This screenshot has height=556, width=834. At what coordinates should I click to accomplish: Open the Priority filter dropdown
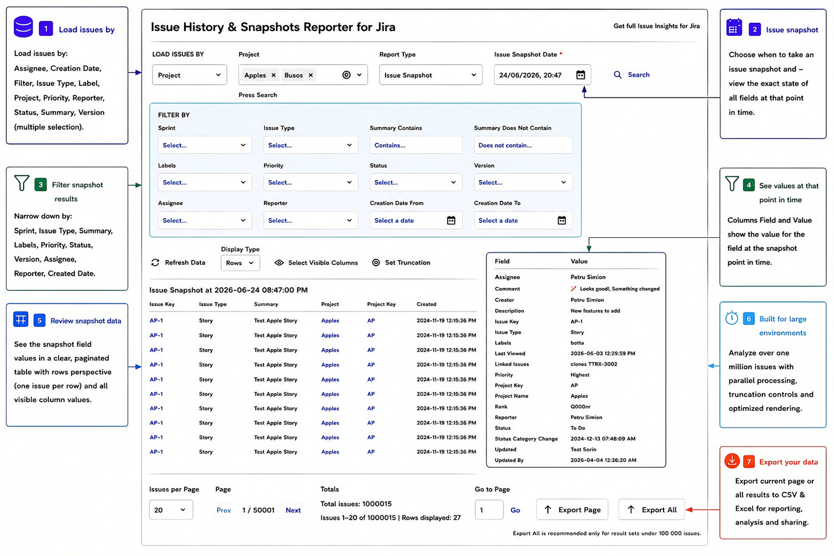click(x=311, y=182)
